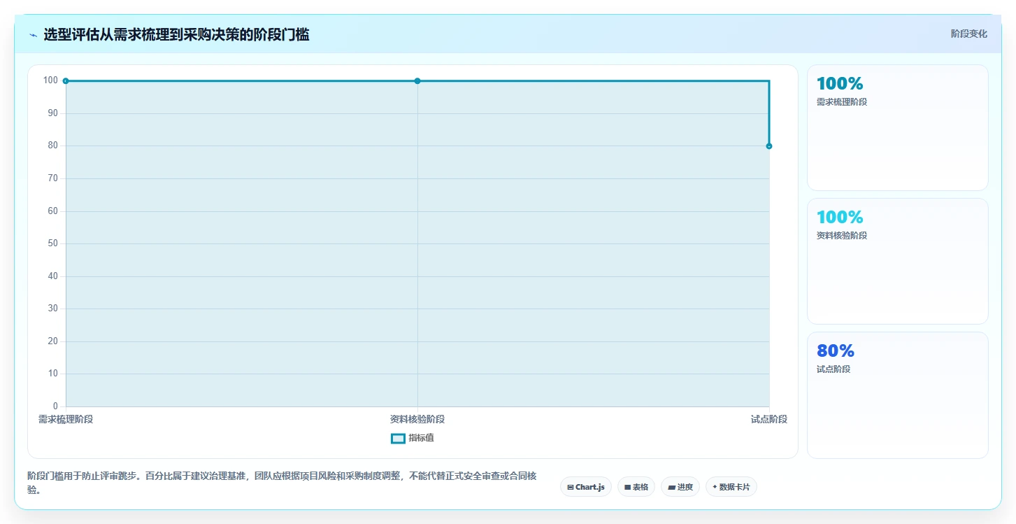1016x524 pixels.
Task: Open the 100% 需求梳理阶段 card
Action: (898, 128)
